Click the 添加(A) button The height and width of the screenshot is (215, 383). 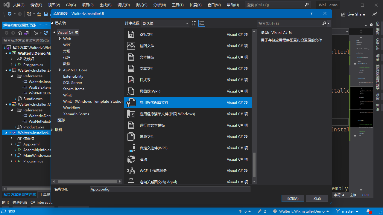click(292, 198)
